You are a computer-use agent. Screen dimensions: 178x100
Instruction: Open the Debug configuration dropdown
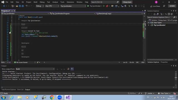[x=40, y=6]
